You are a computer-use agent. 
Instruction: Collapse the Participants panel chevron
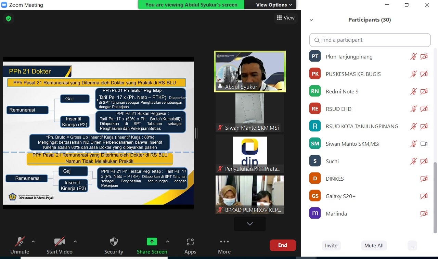[311, 20]
